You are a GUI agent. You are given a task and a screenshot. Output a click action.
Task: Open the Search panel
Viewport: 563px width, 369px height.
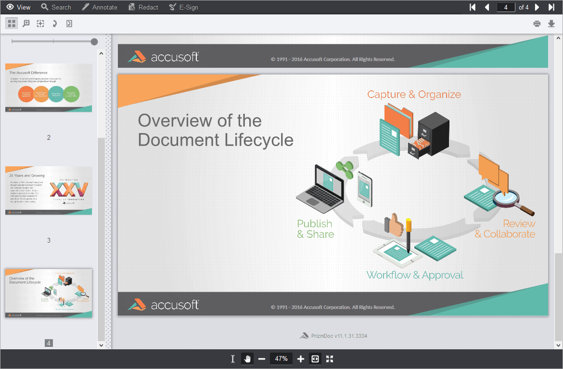(56, 7)
